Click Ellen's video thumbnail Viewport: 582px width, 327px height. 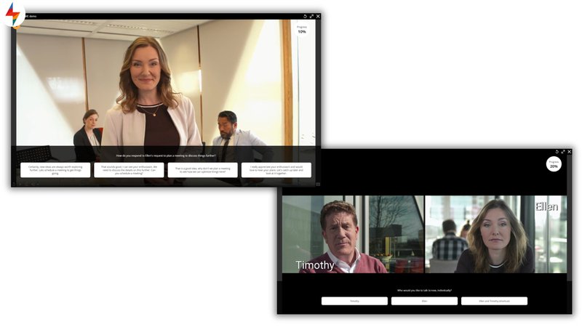tap(496, 234)
